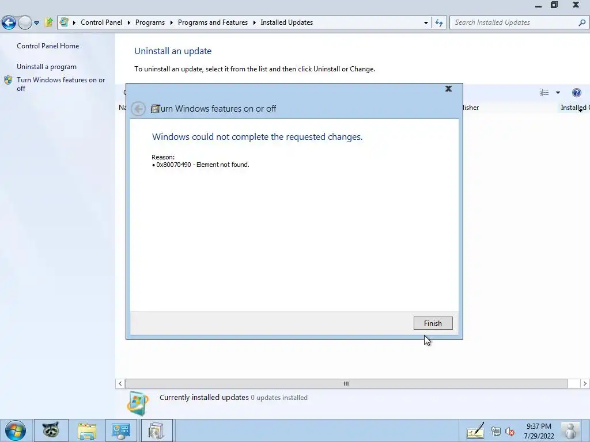Image resolution: width=590 pixels, height=442 pixels.
Task: Open the raccoon app on taskbar
Action: [x=51, y=430]
